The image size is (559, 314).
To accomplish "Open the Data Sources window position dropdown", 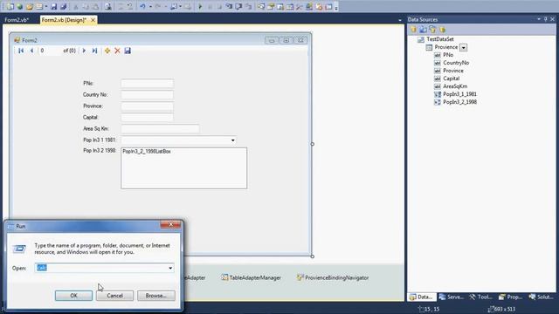I will tap(538, 19).
